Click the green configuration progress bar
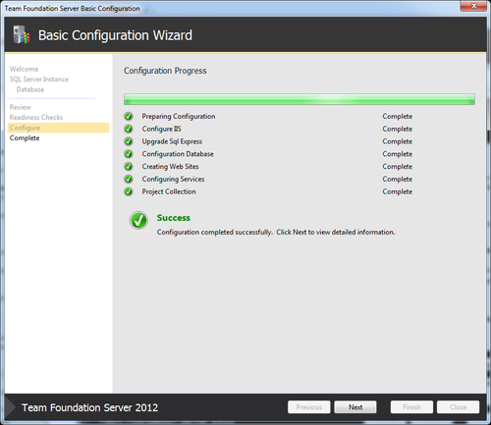The height and width of the screenshot is (425, 491). tap(300, 99)
